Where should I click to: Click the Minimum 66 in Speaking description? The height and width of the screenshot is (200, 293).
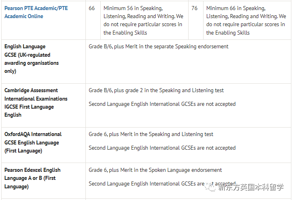coord(246,21)
